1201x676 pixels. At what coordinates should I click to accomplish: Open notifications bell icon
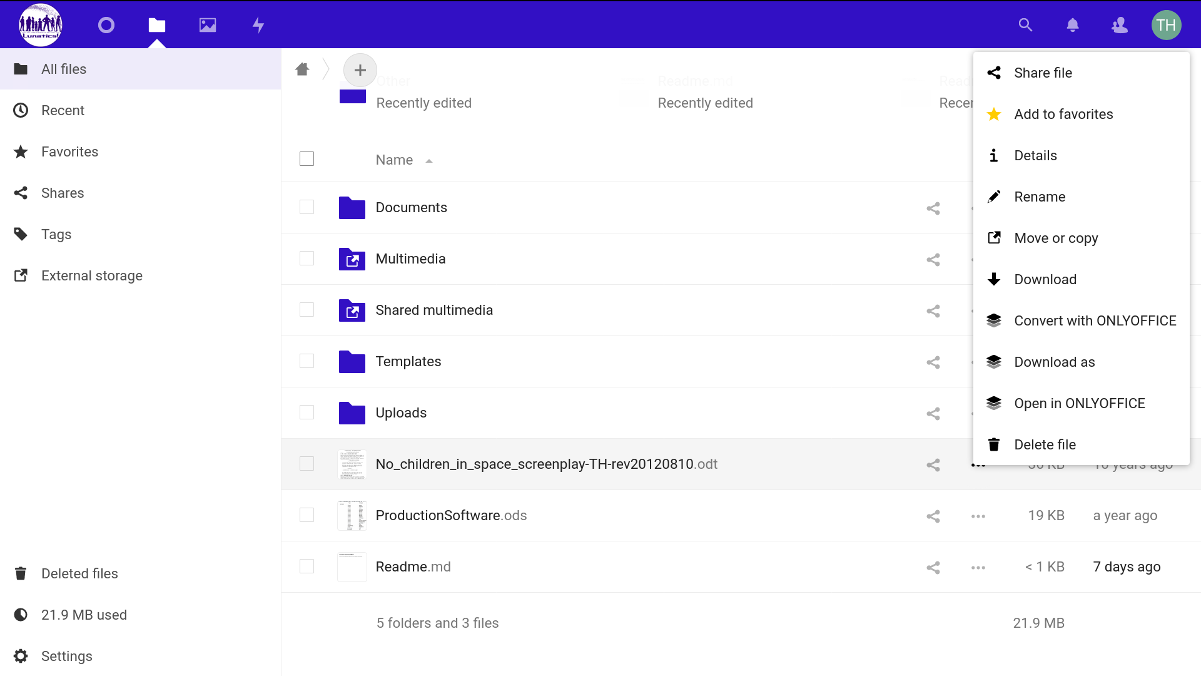[1072, 25]
